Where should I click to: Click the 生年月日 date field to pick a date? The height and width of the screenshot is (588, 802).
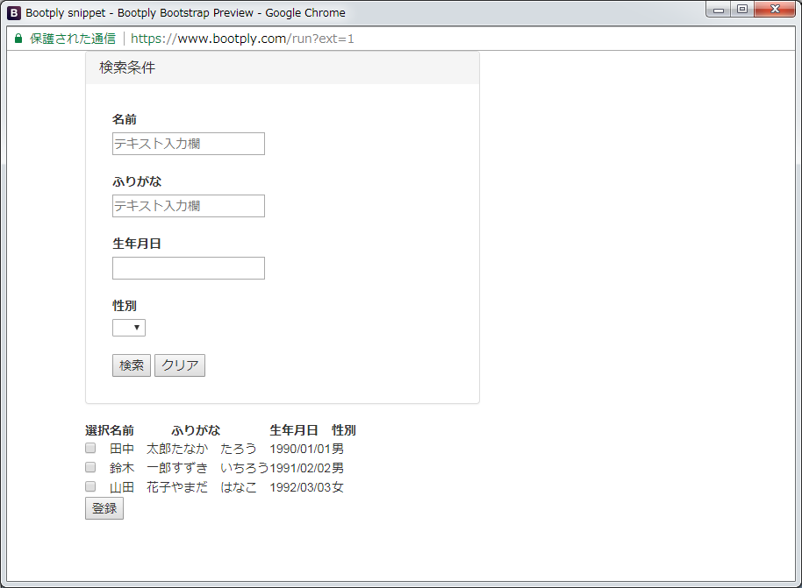(188, 267)
